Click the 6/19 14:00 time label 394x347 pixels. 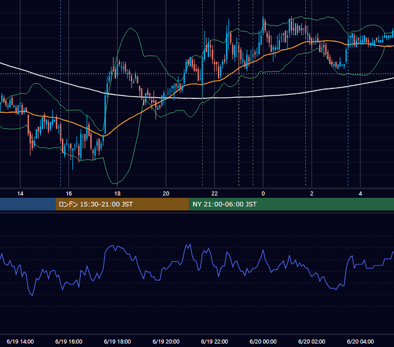pyautogui.click(x=20, y=341)
